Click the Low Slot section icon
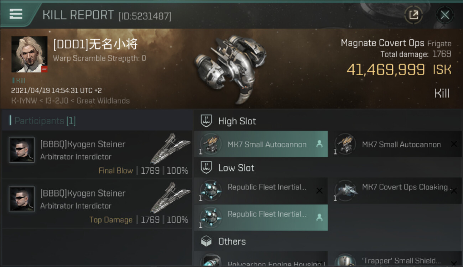The width and height of the screenshot is (463, 267). (x=206, y=168)
